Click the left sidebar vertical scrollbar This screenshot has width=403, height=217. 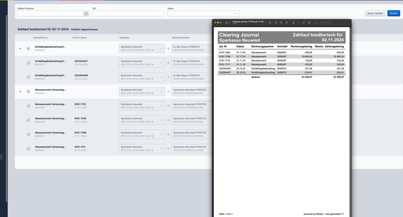(6, 108)
